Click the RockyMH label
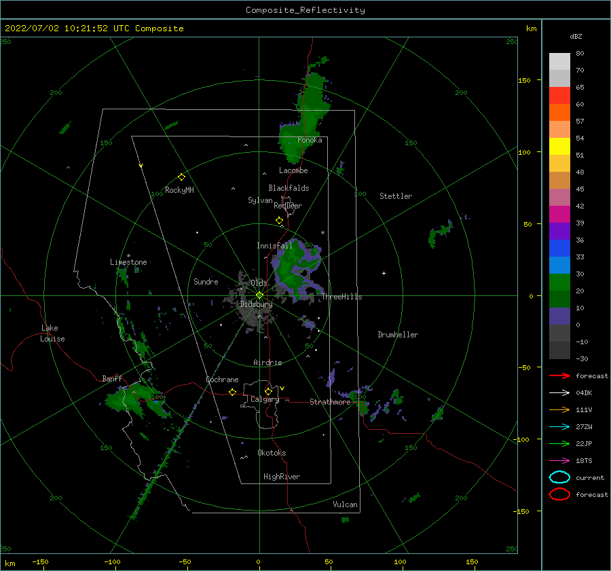 tap(179, 190)
